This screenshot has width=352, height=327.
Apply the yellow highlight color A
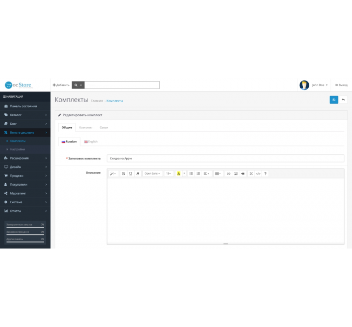click(x=179, y=174)
